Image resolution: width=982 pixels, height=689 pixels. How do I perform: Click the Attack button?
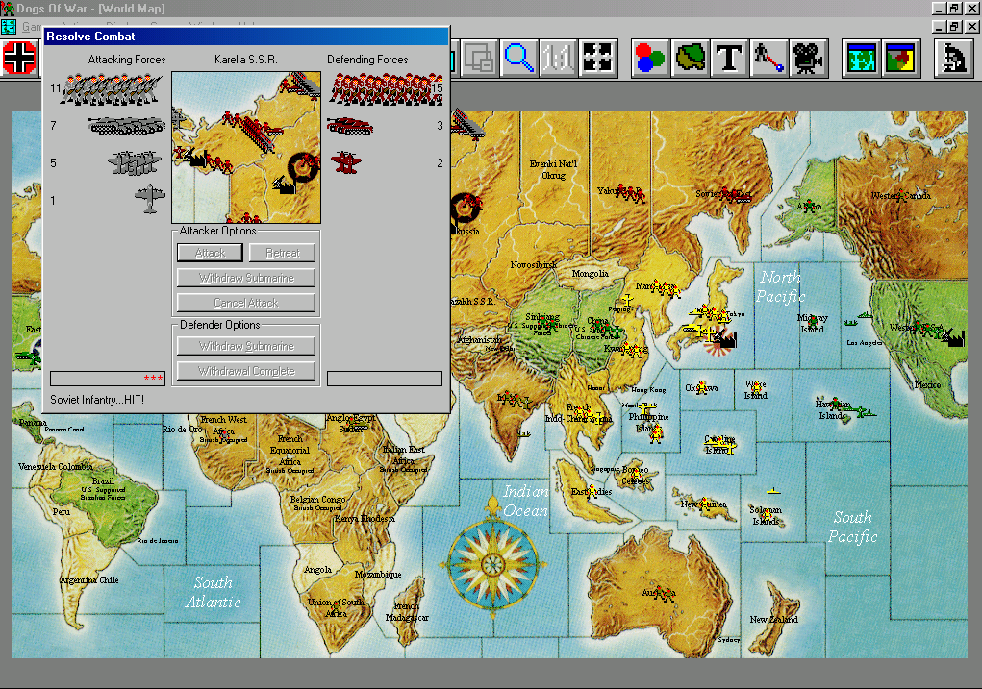210,253
